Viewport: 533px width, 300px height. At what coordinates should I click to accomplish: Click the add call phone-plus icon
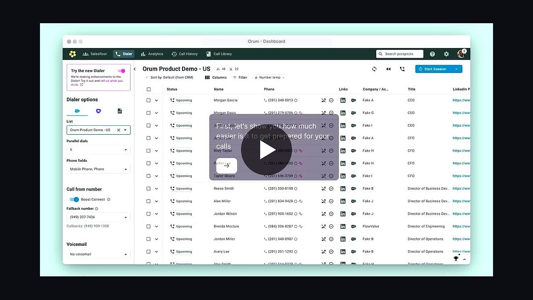coord(402,69)
